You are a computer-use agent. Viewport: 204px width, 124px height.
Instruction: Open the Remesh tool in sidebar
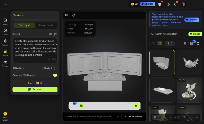(x=5, y=42)
